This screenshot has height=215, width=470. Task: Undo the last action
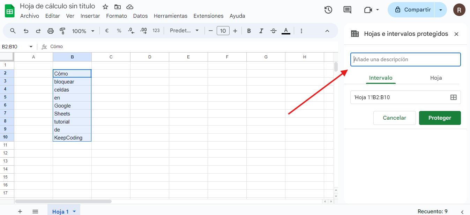(x=26, y=31)
